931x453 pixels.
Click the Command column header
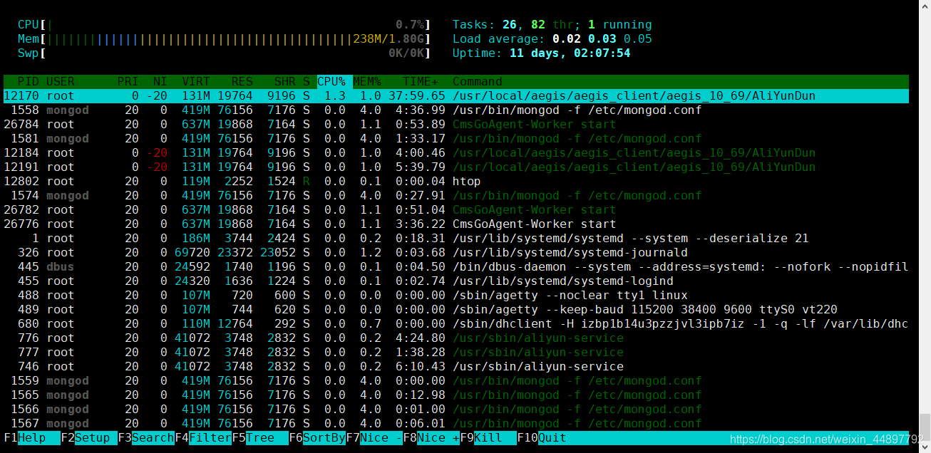pos(478,82)
